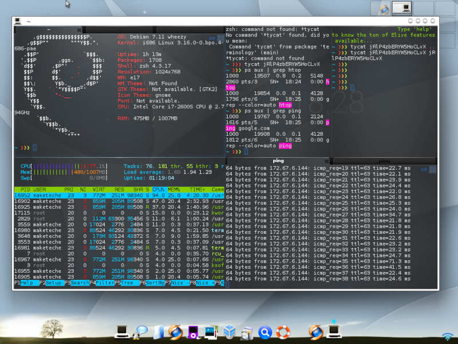Select the ping terminal tab
The height and width of the screenshot is (344, 458).
point(278,161)
